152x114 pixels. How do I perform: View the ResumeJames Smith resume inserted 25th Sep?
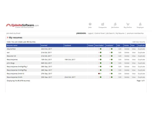134,77
